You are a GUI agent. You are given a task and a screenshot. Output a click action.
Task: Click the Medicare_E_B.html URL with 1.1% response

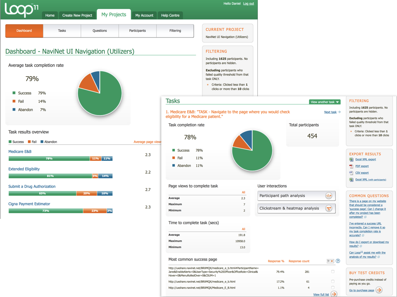(202, 288)
